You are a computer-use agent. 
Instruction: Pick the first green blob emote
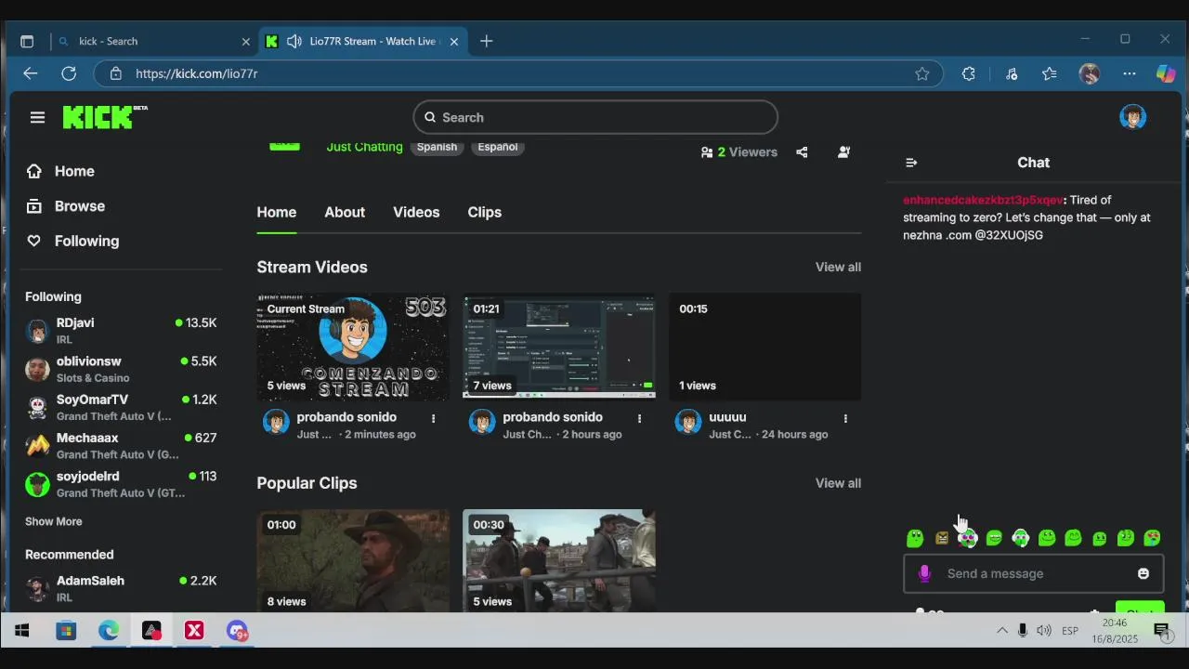pos(915,538)
